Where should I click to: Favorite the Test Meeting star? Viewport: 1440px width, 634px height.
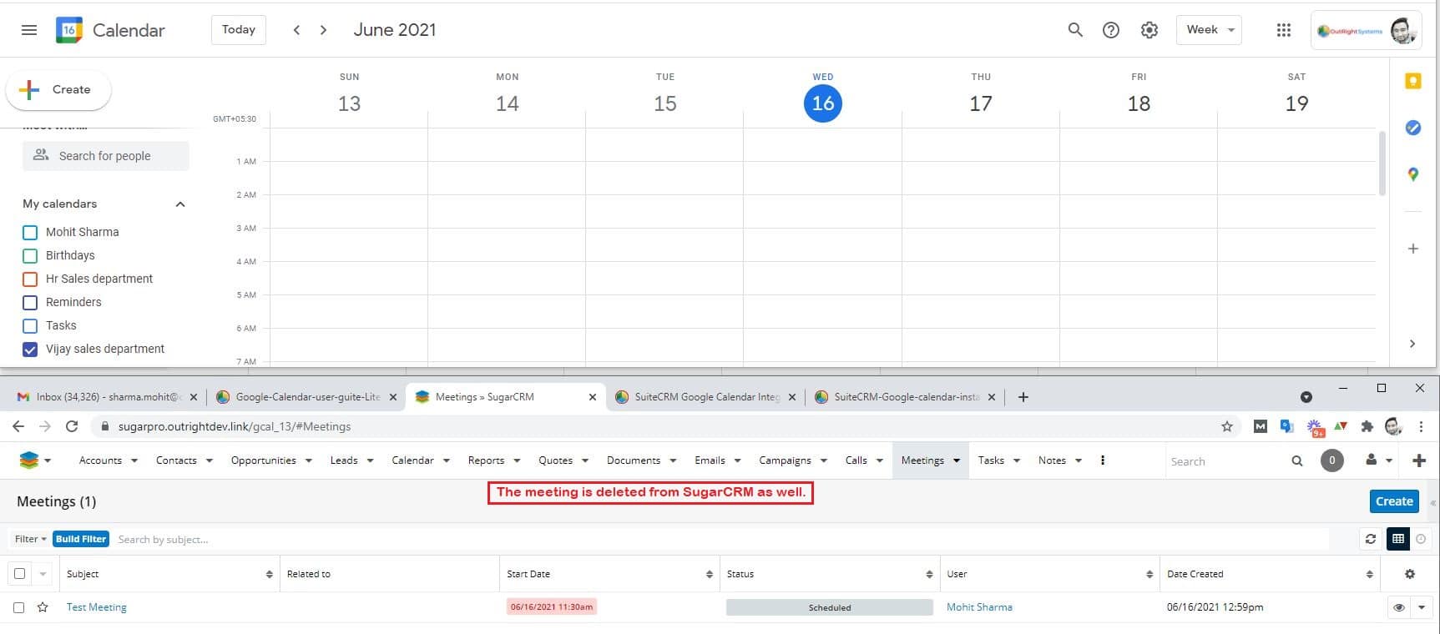pyautogui.click(x=43, y=607)
